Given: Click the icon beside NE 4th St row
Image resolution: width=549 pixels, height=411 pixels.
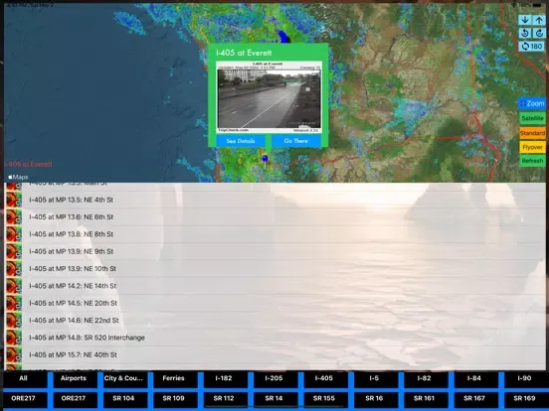Looking at the screenshot, I should click(14, 200).
